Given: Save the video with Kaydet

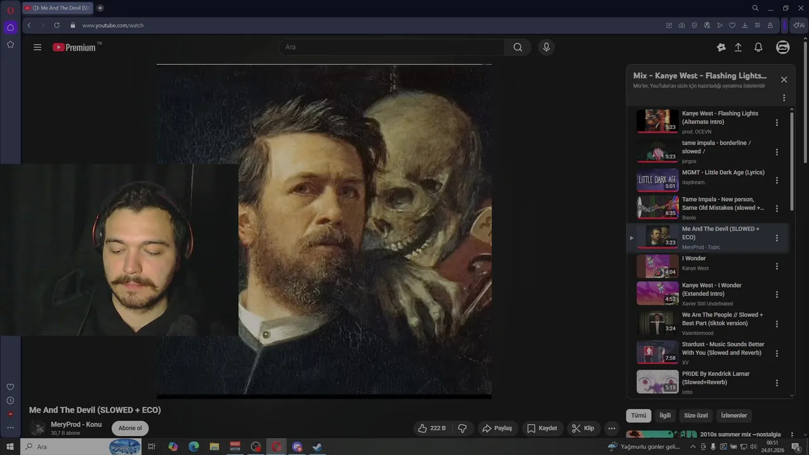Looking at the screenshot, I should (x=542, y=428).
